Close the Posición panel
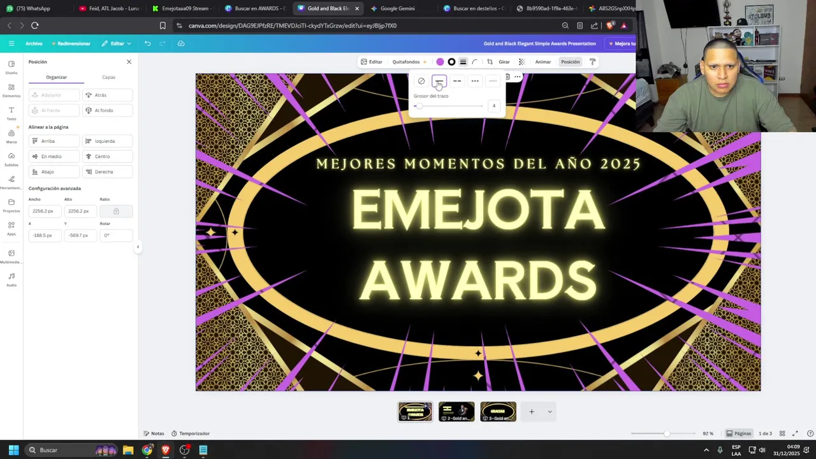 [x=129, y=62]
